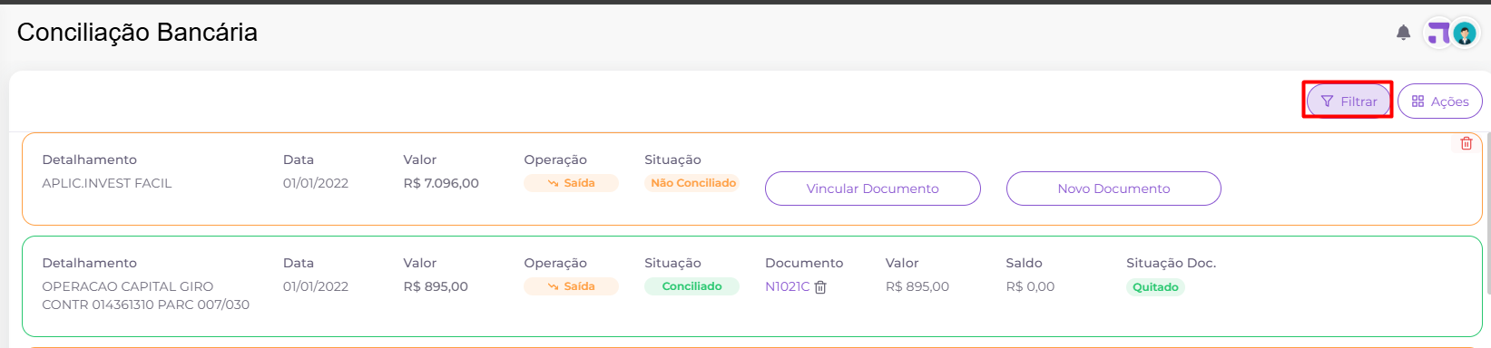Delete the APLIC.INVEST FACIL entry with red trash
The width and height of the screenshot is (1491, 348).
tap(1466, 143)
